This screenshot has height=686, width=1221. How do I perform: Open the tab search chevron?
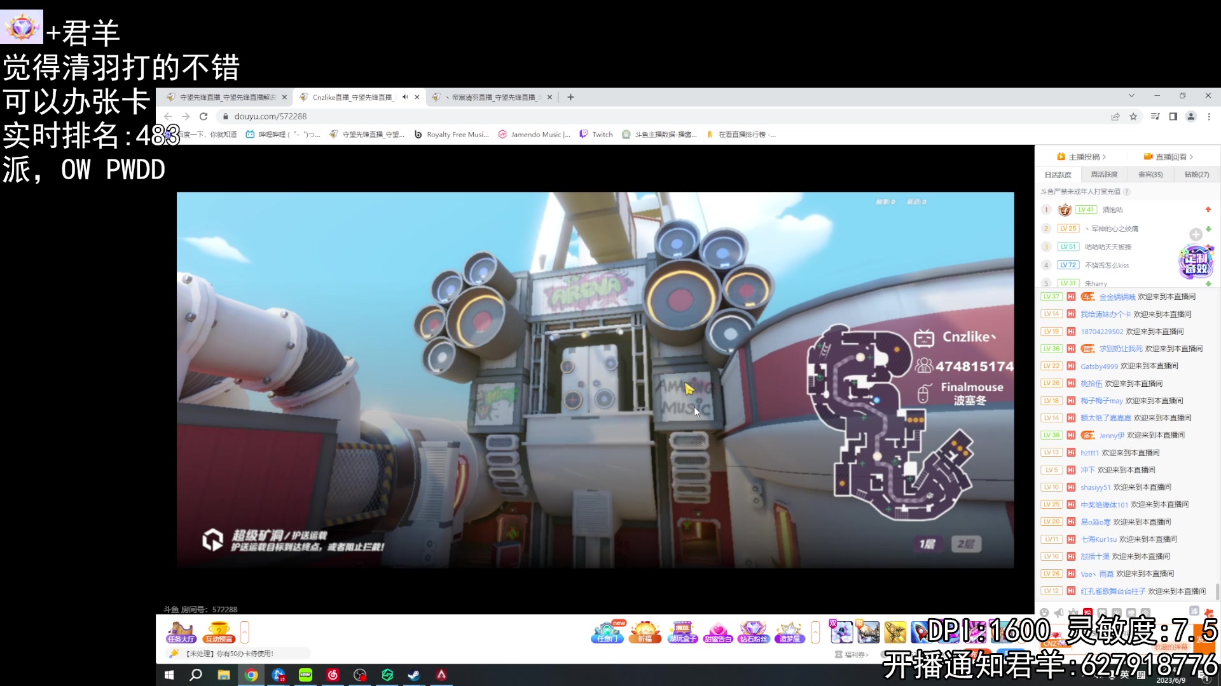[1131, 96]
